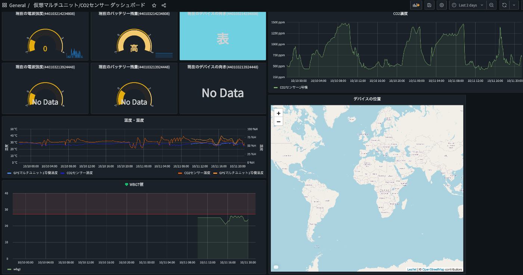
Task: Toggle the CO2センサー温度 legend series
Action: pos(80,173)
